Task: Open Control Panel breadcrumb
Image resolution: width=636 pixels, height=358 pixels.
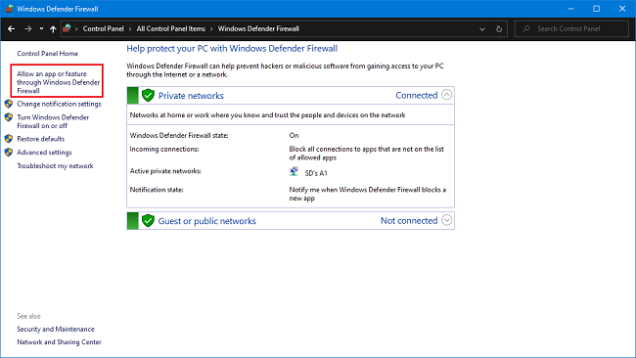Action: pyautogui.click(x=103, y=28)
